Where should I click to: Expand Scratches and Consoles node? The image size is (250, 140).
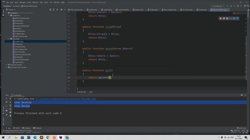[x=6, y=67]
